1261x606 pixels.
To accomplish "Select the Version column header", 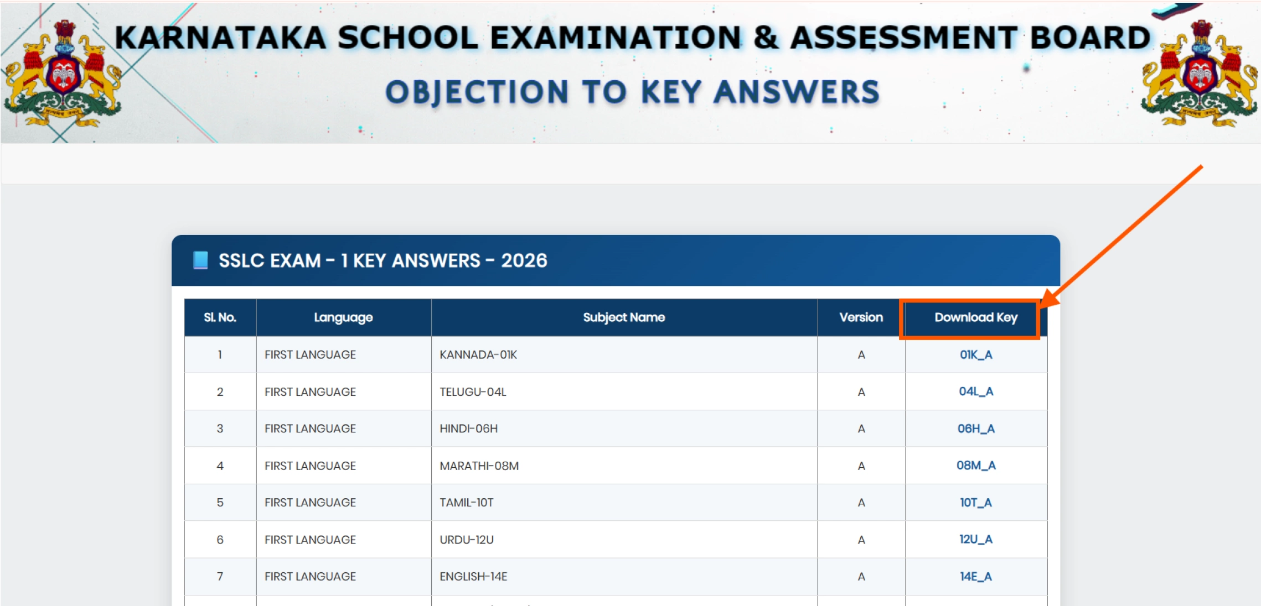I will point(861,317).
